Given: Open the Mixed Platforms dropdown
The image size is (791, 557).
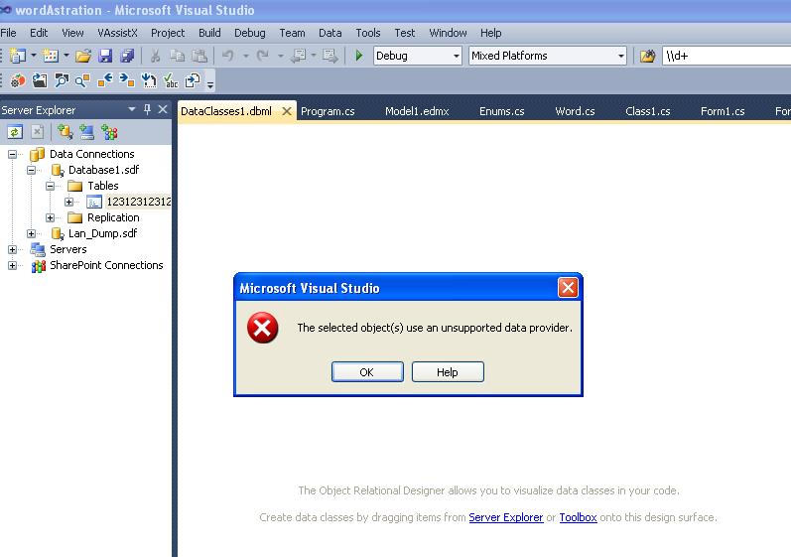Looking at the screenshot, I should coord(621,56).
